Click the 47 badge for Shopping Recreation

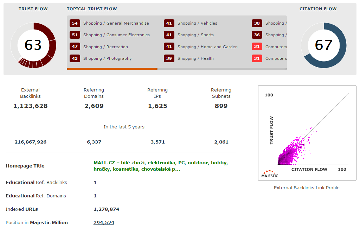75,47
